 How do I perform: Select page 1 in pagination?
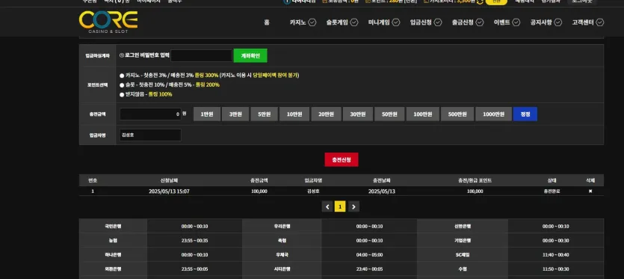[340, 206]
